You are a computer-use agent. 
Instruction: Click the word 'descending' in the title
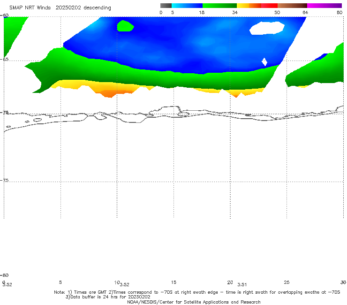tap(98, 8)
